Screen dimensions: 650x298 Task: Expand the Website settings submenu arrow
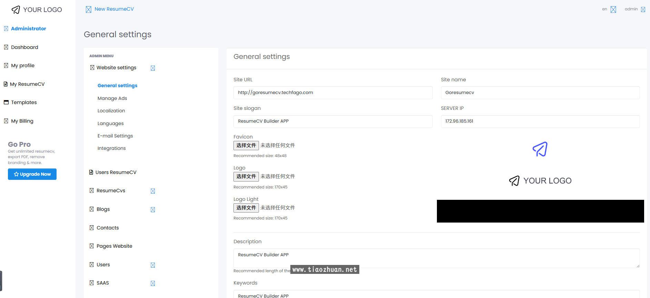coord(153,68)
